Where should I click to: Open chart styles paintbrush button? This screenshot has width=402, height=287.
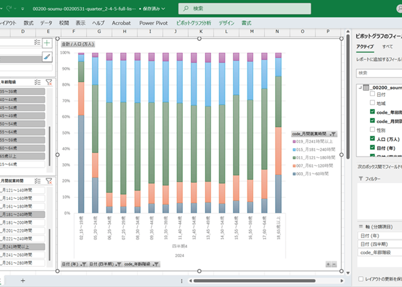pos(47,57)
